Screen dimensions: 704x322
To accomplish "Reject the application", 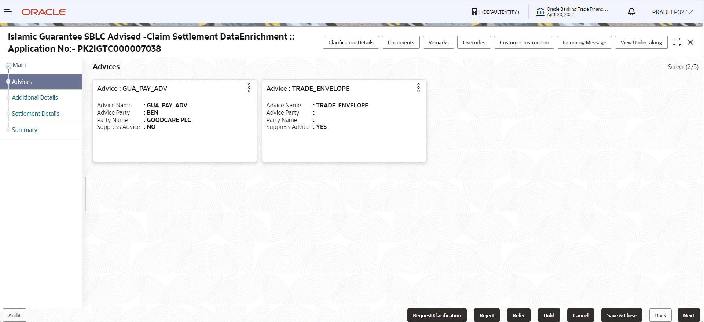I will tap(487, 315).
